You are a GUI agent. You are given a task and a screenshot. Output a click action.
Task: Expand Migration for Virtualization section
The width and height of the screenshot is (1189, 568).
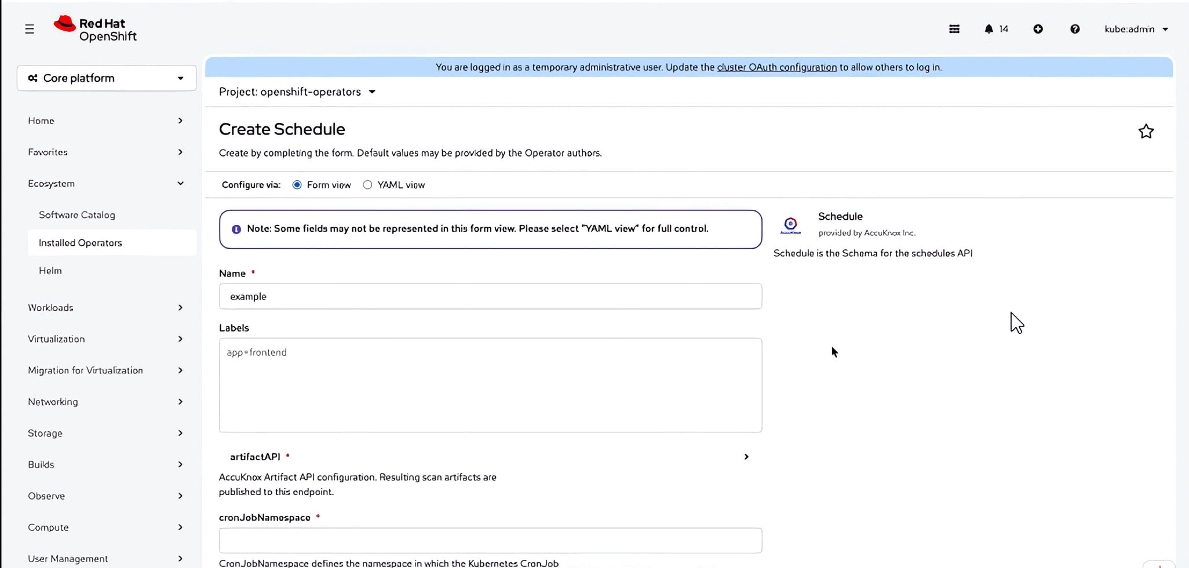tap(105, 370)
